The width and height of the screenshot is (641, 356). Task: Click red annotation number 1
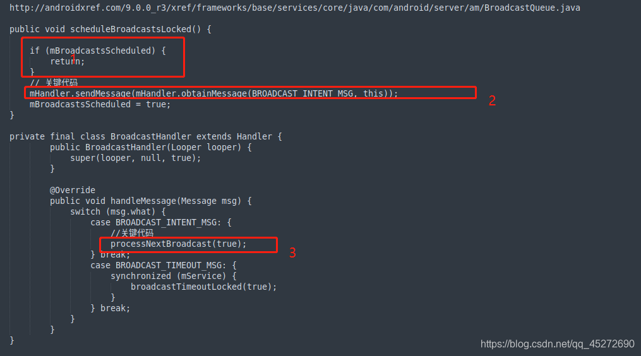pos(73,59)
